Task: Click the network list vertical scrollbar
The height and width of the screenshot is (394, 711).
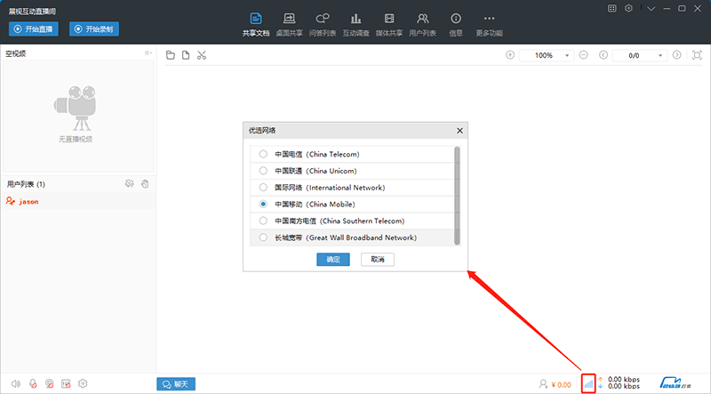Action: (x=457, y=191)
